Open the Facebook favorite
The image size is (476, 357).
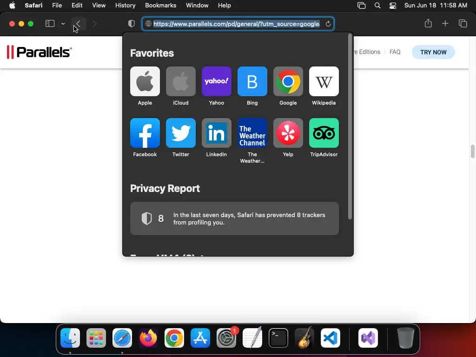coord(145,133)
